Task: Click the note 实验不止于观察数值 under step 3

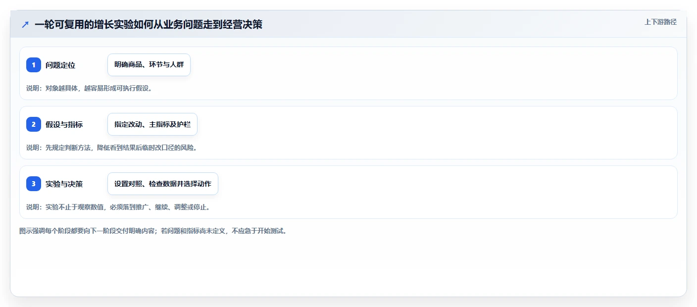Action: point(119,207)
